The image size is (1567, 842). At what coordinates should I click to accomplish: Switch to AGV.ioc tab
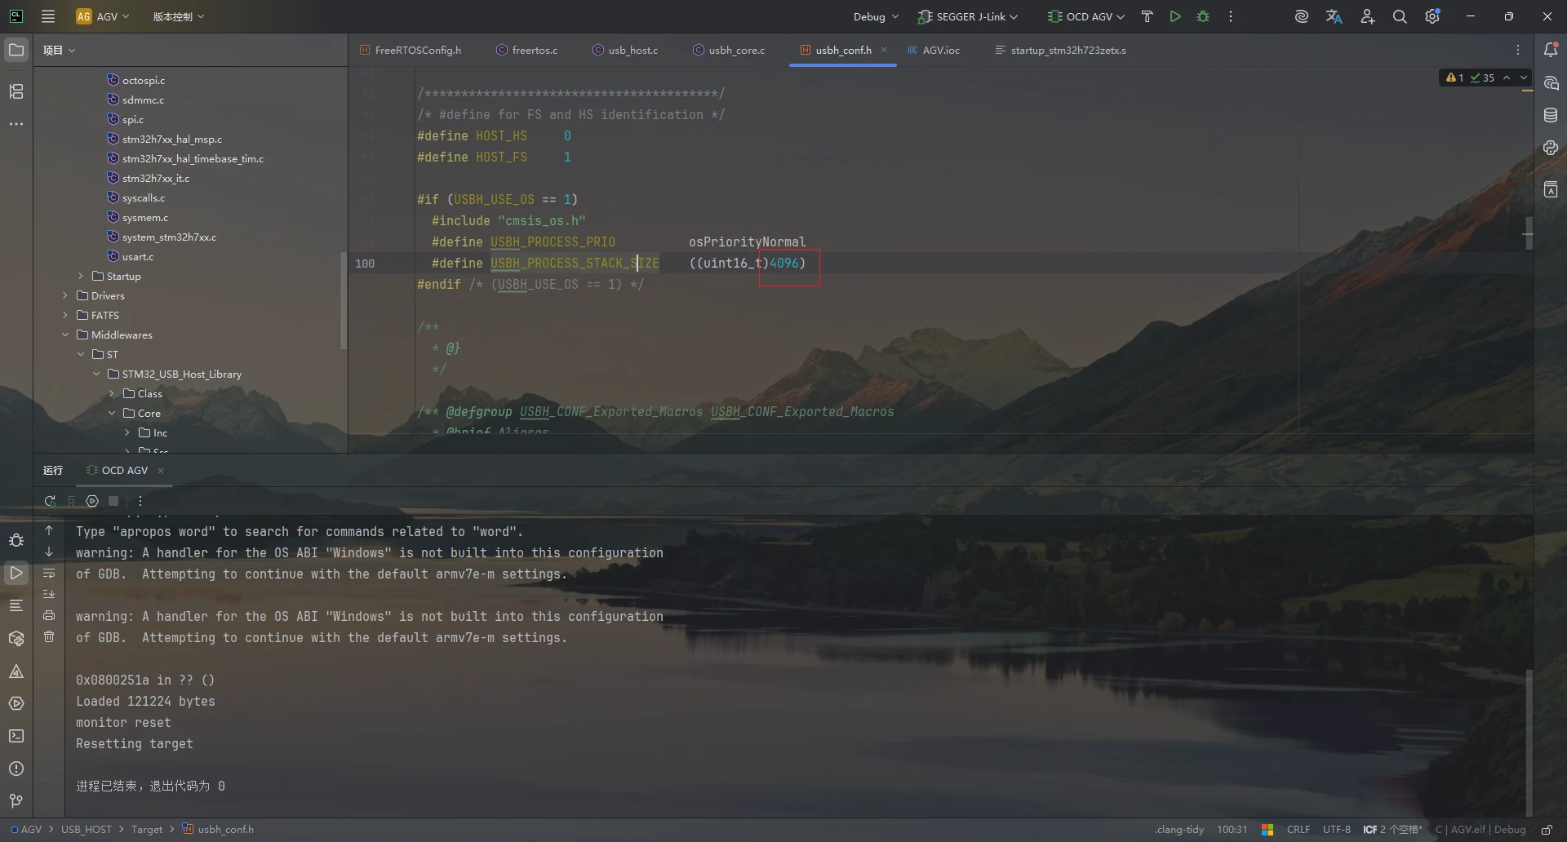[933, 51]
